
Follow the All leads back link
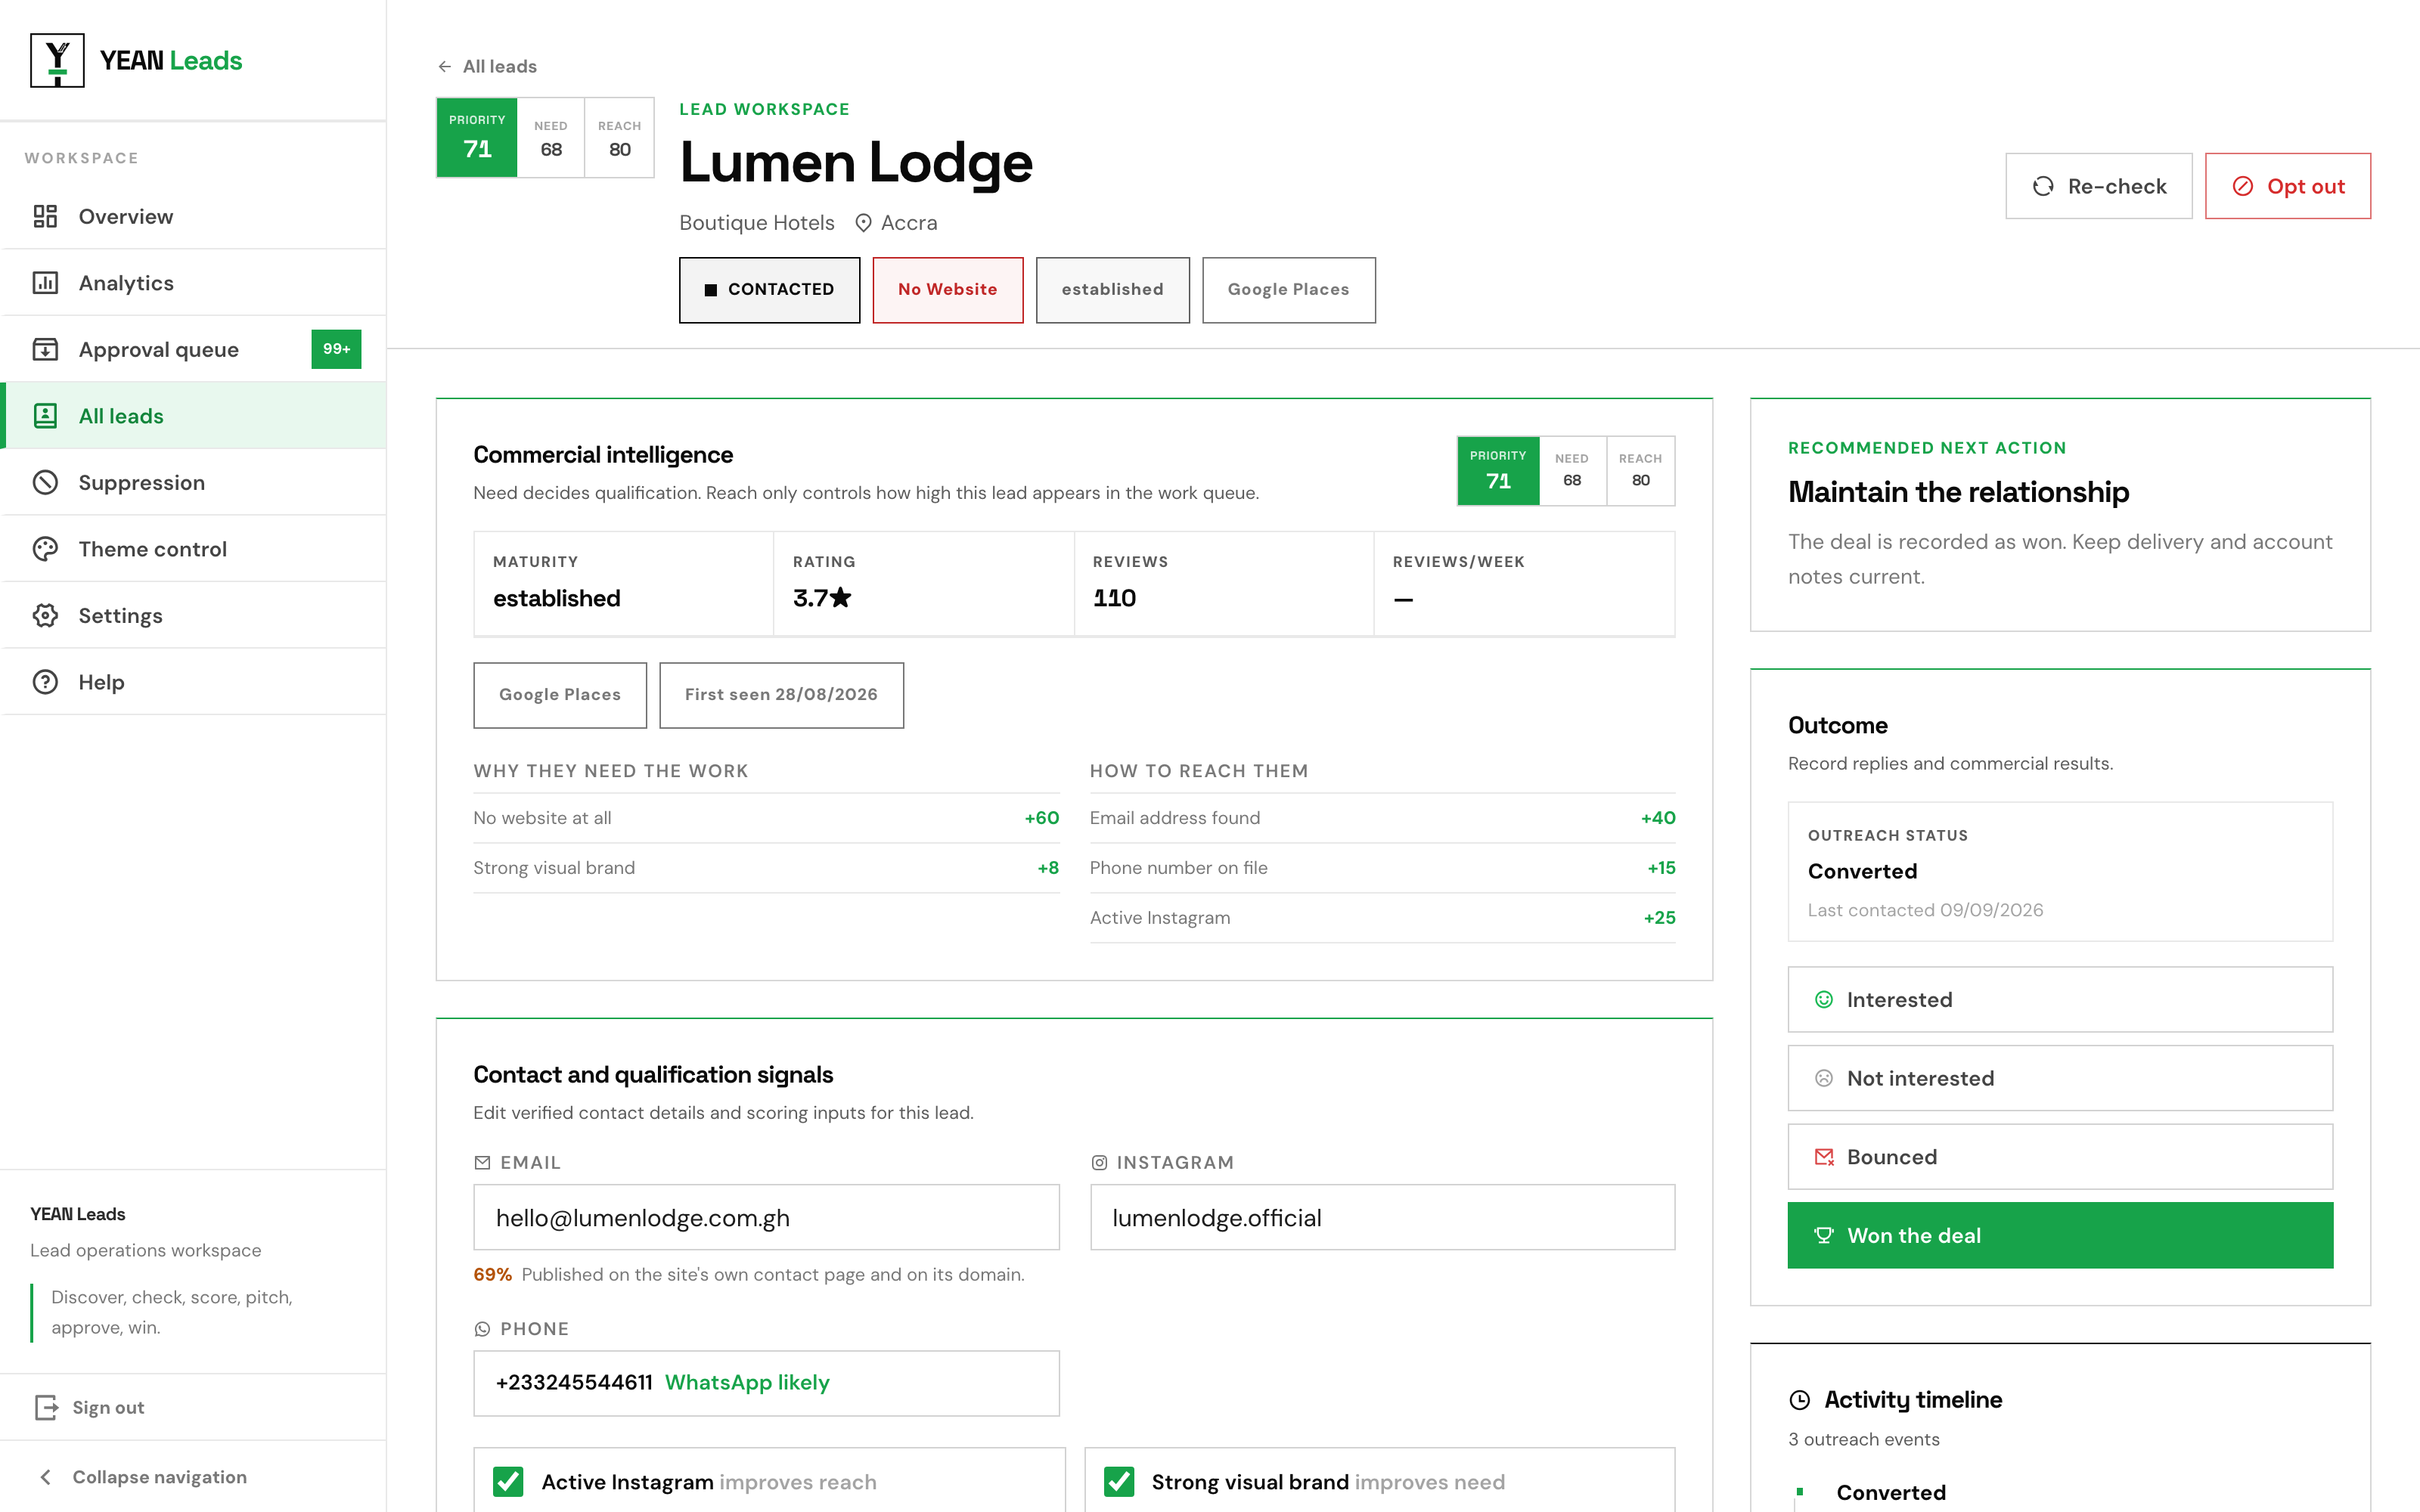pyautogui.click(x=487, y=66)
